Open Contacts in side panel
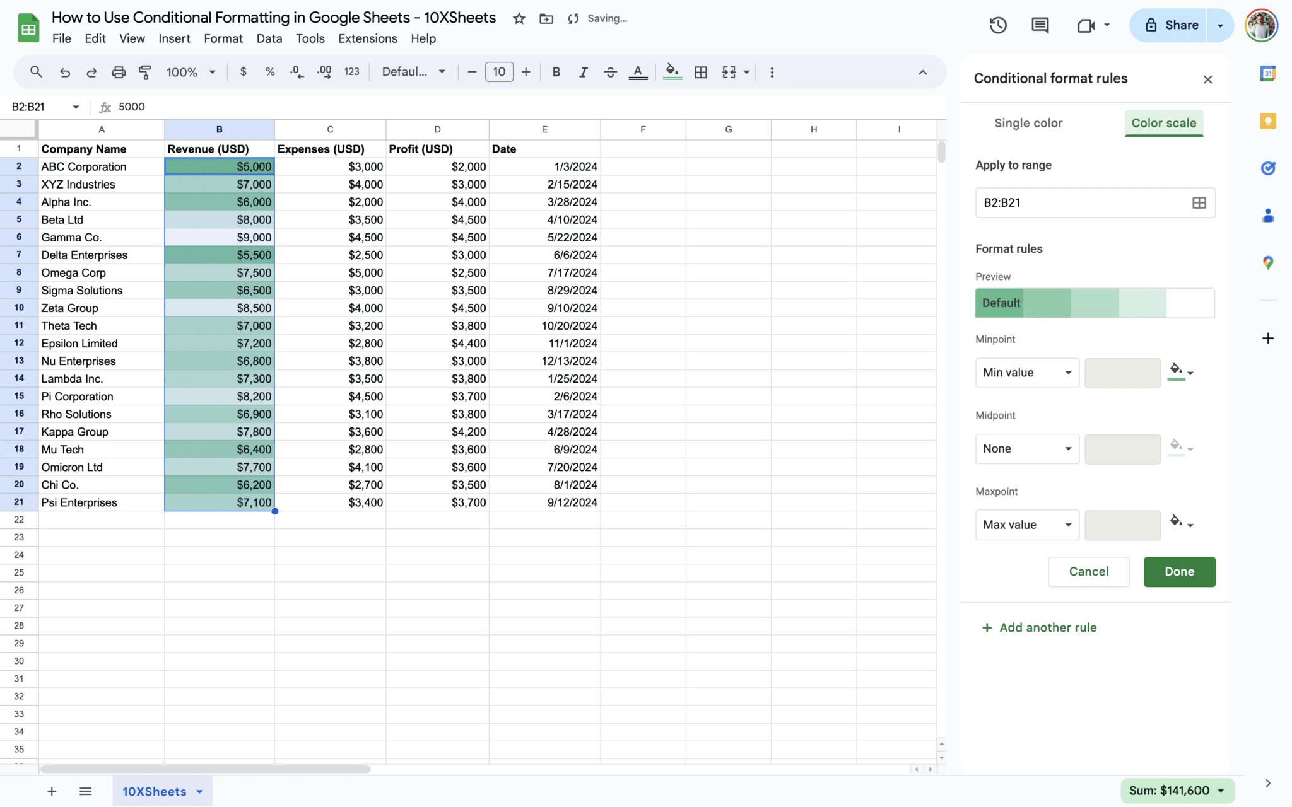Viewport: 1292px width, 807px height. (x=1267, y=216)
